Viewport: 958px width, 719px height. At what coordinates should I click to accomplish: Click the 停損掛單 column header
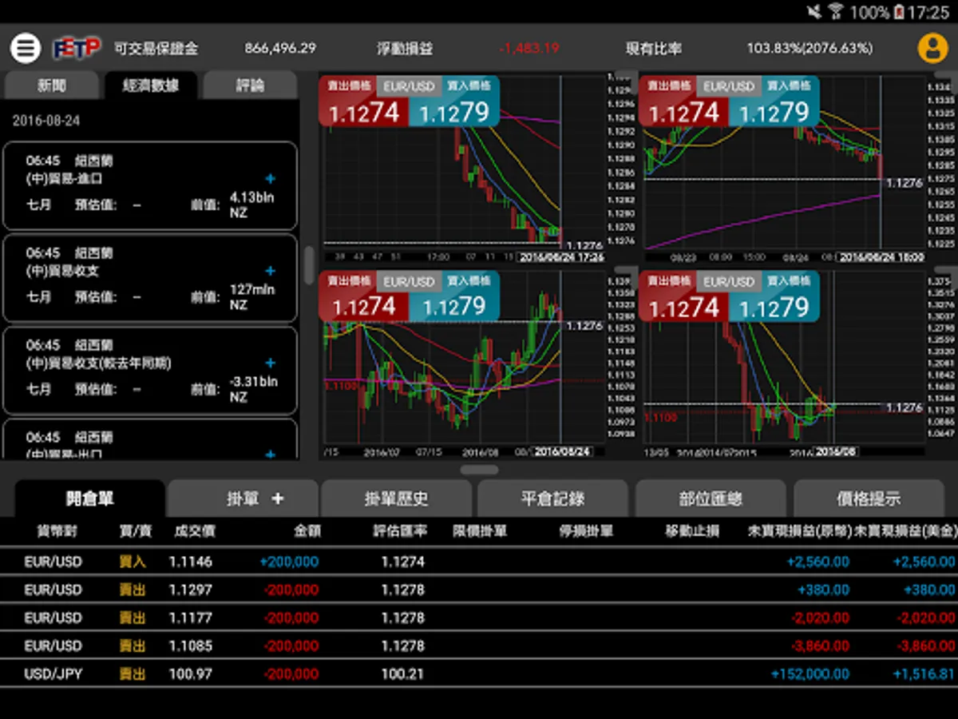pos(586,530)
